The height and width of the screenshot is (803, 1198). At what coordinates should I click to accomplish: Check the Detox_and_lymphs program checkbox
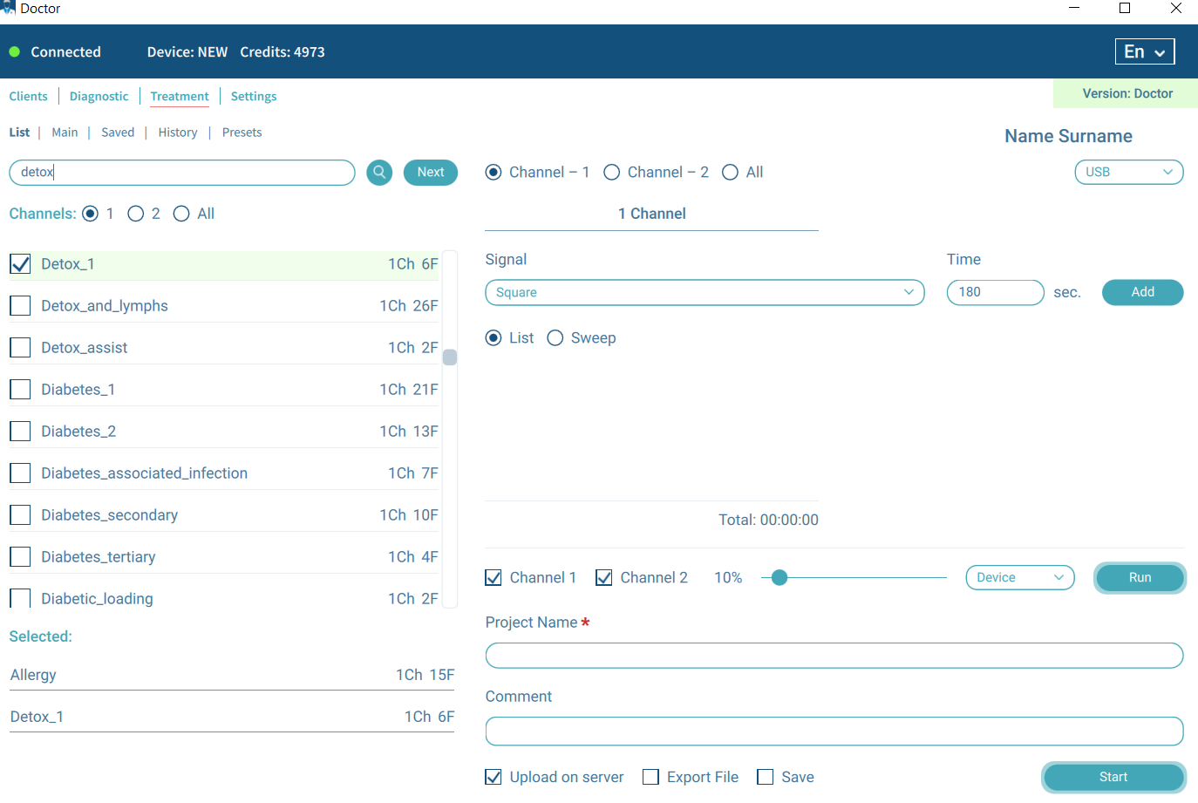pyautogui.click(x=20, y=306)
